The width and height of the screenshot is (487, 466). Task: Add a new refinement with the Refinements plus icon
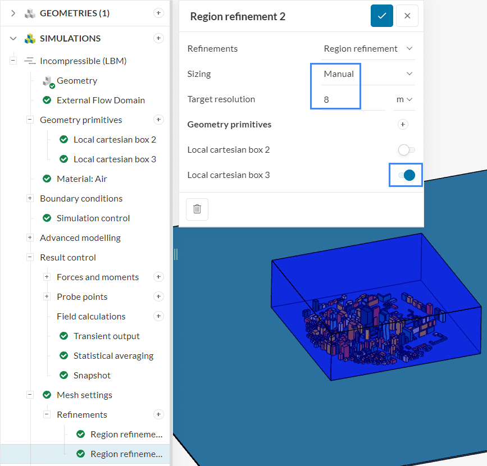point(158,414)
